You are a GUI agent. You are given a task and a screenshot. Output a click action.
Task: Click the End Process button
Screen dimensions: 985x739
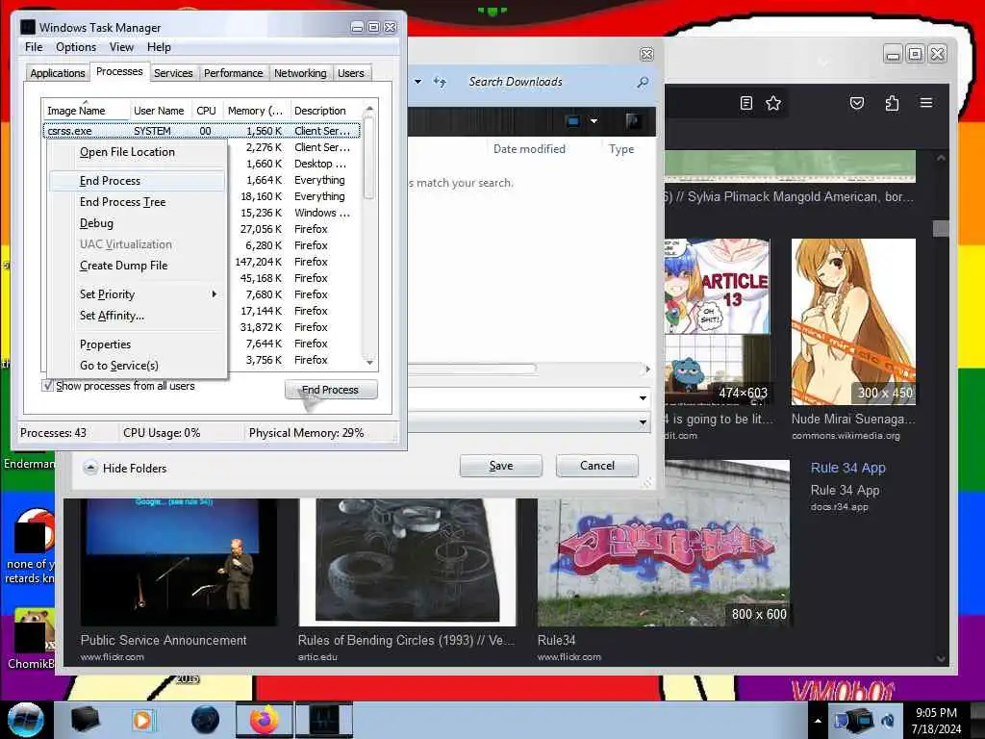[x=331, y=390]
